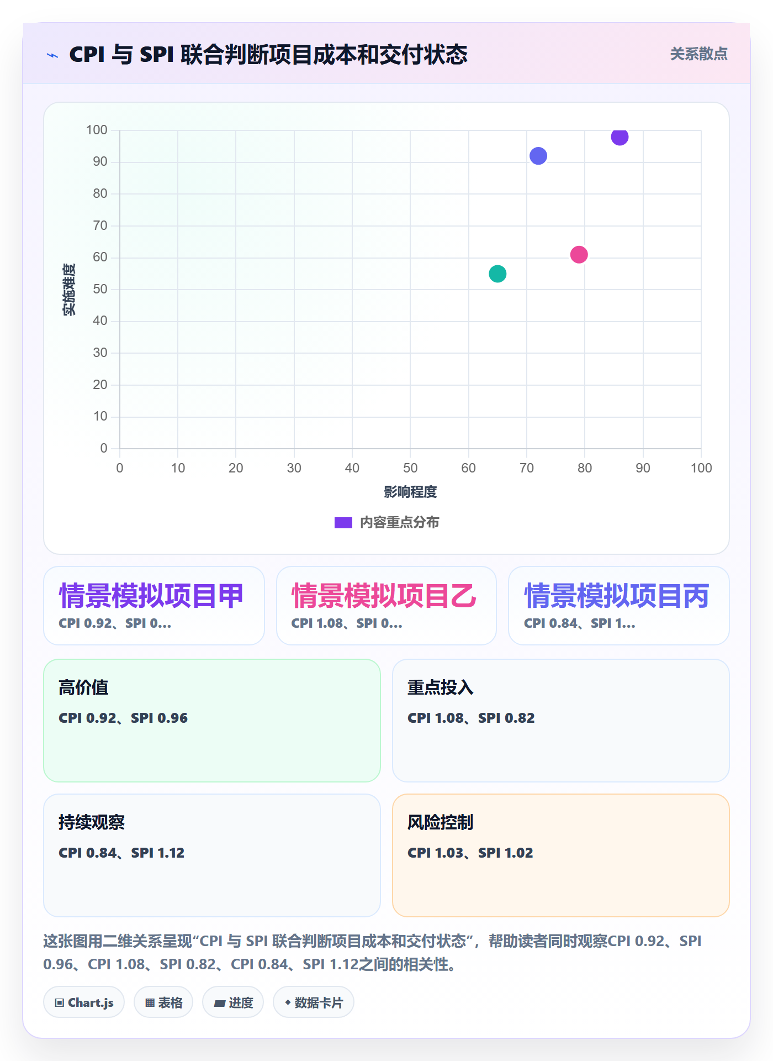Screen dimensions: 773x1061
Task: Click the 关系散点 label in header
Action: [698, 54]
